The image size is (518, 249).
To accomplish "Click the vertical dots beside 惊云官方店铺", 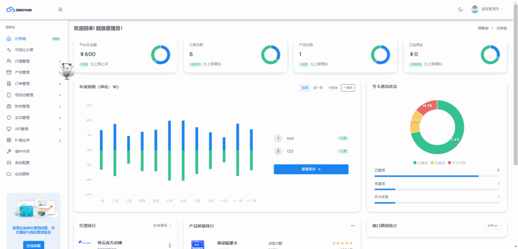I will 169,245.
